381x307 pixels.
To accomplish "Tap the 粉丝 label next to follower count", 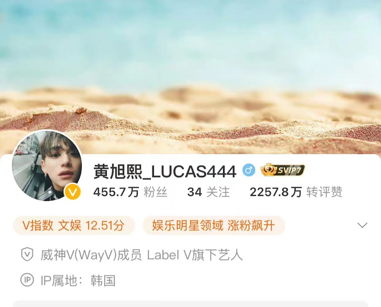I will coord(156,192).
